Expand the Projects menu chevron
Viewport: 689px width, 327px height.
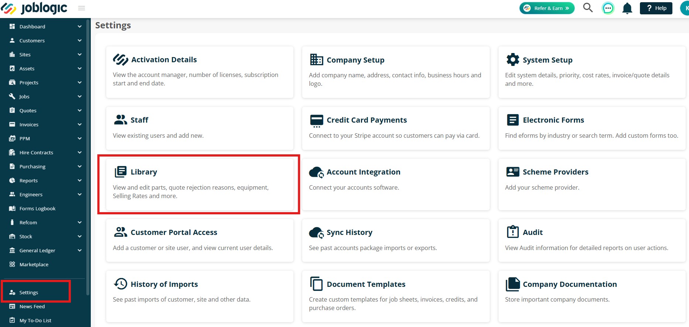80,82
